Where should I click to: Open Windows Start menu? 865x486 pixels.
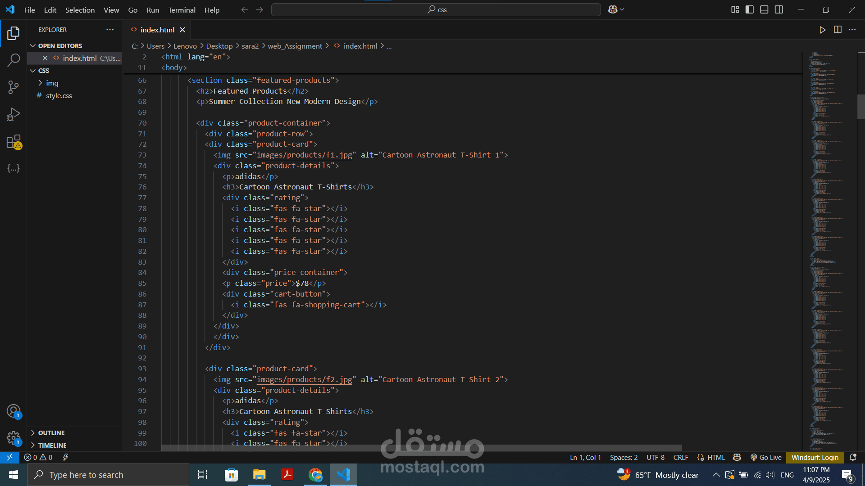click(x=13, y=475)
